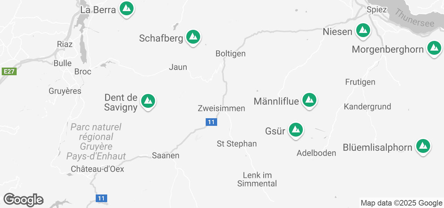Open the Männliflue peak marker
This screenshot has width=444, height=208.
[x=309, y=101]
